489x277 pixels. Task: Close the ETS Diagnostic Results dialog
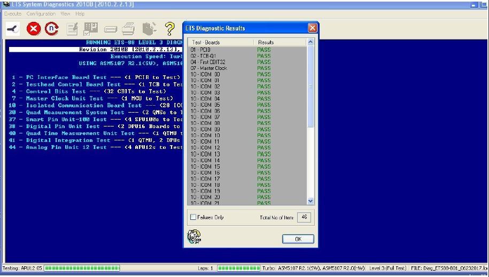pyautogui.click(x=312, y=28)
